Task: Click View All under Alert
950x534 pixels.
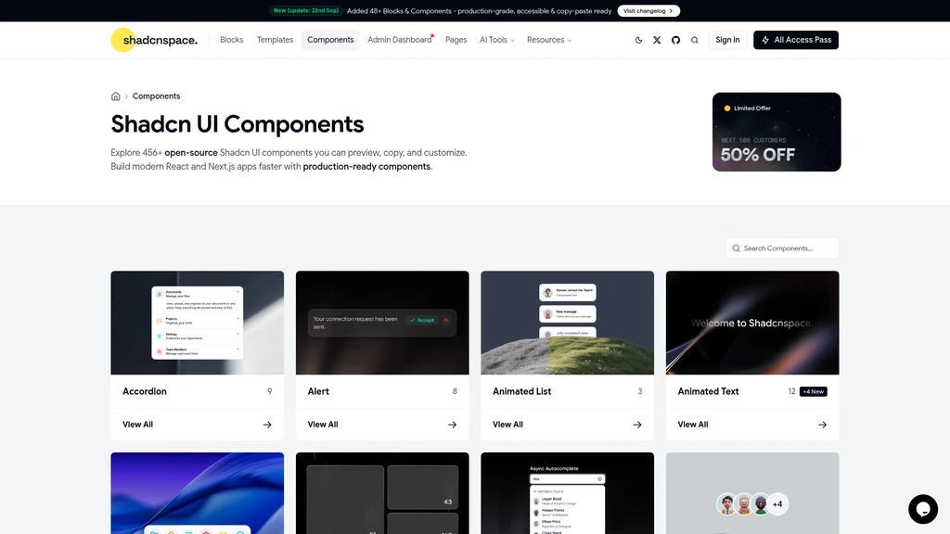Action: click(323, 425)
